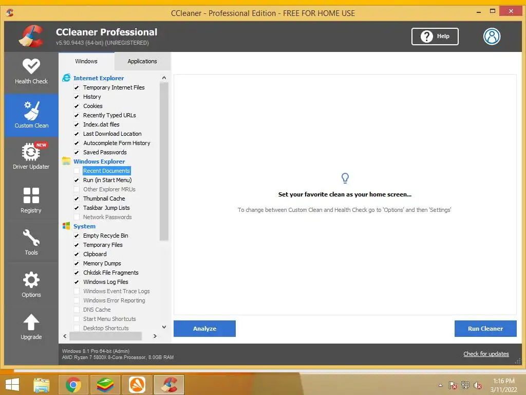The image size is (526, 395).
Task: Open the Registry grid icon
Action: (31, 195)
